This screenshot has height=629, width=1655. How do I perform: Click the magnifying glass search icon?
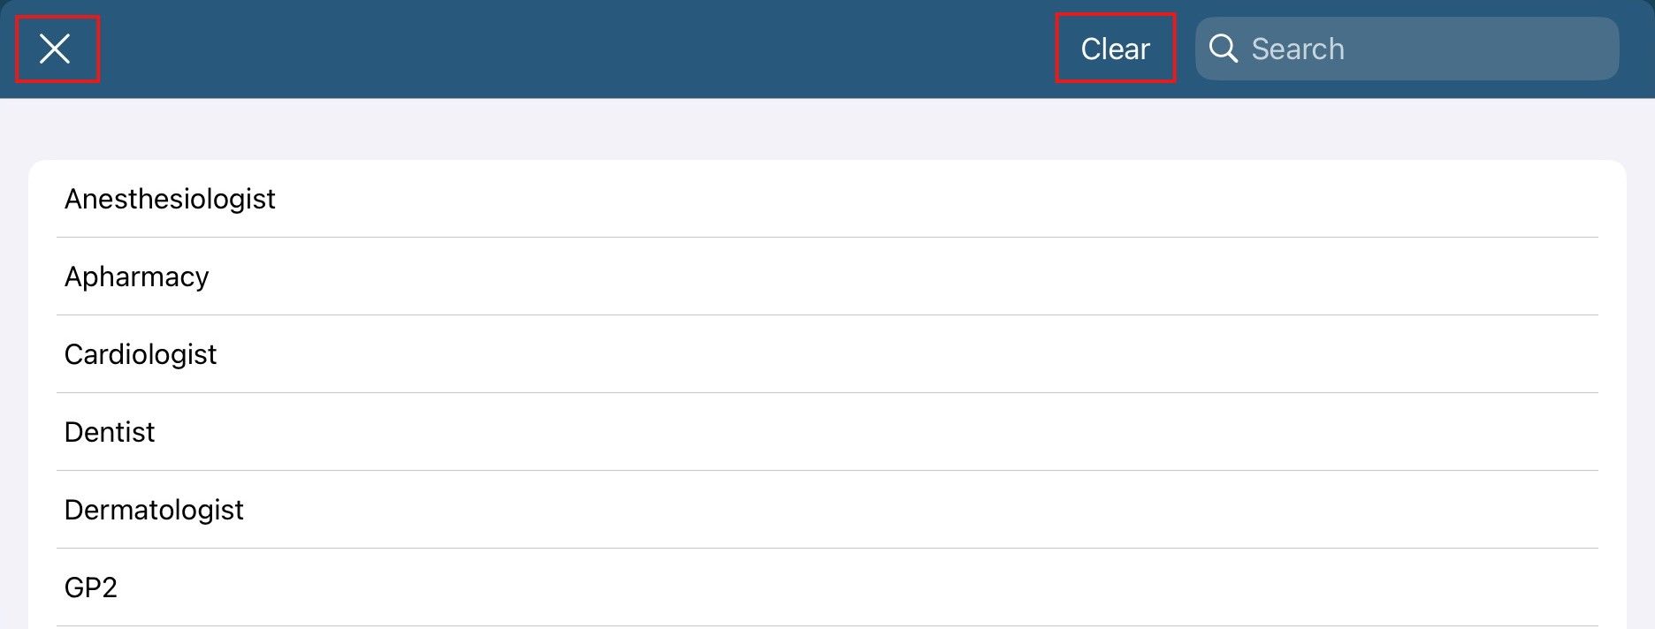(x=1223, y=49)
